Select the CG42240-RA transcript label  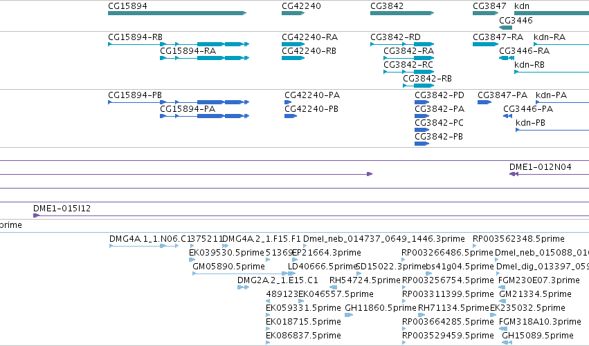[x=310, y=37]
